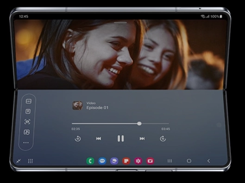Launch the red-orange Notes app in taskbar
This screenshot has height=183, width=245.
tap(126, 161)
